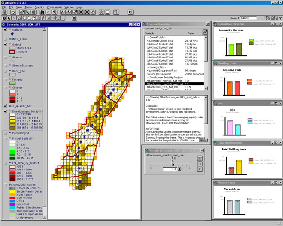
Task: Click the Zoom to Previous Extent icon
Action: (x=93, y=12)
